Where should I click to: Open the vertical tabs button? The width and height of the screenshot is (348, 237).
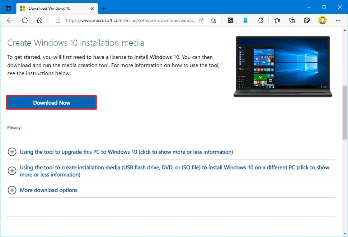[x=8, y=8]
